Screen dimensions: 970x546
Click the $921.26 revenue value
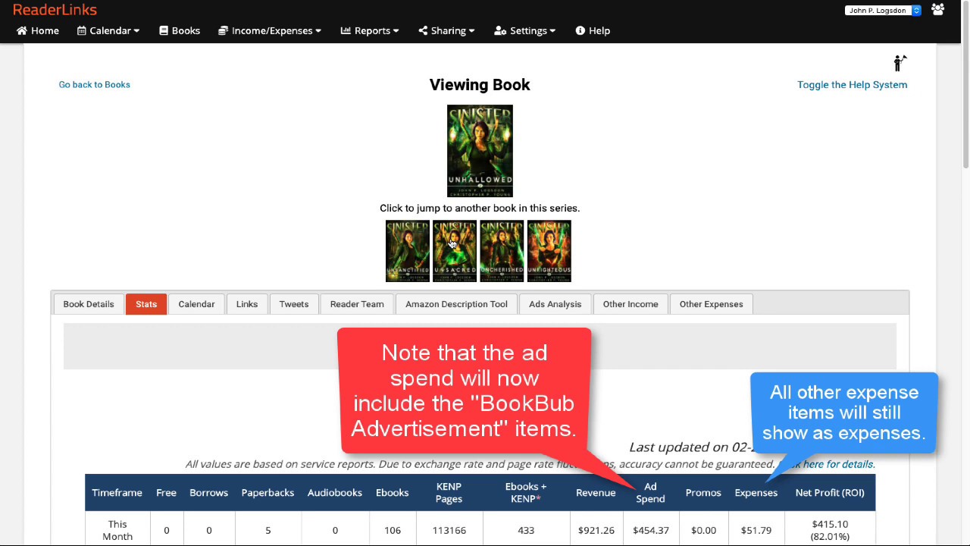pos(596,530)
